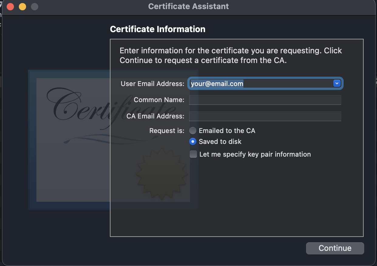Click the Certificate Assistant title bar

[x=188, y=6]
